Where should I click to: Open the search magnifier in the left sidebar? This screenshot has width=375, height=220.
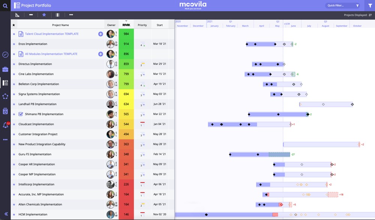coord(5,5)
